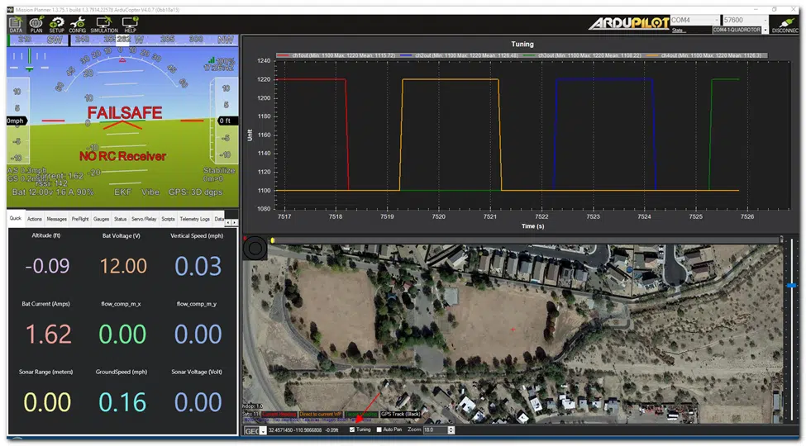Viewport: 806px width, 446px height.
Task: Open the CONFIG tuning screen
Action: pos(77,24)
